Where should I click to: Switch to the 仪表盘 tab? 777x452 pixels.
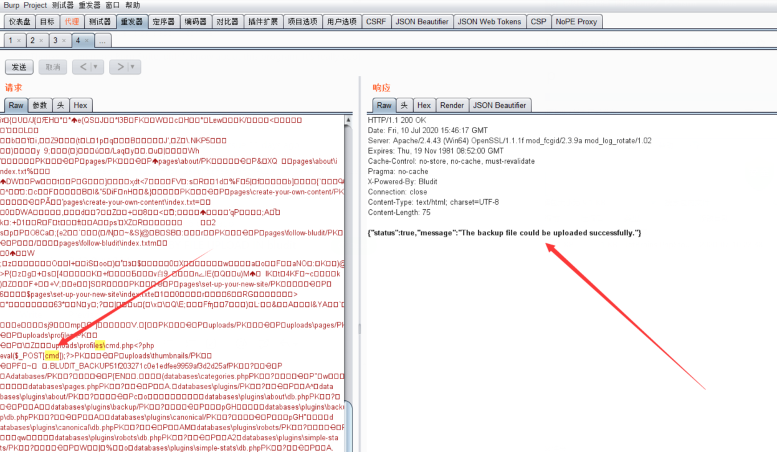pos(19,21)
